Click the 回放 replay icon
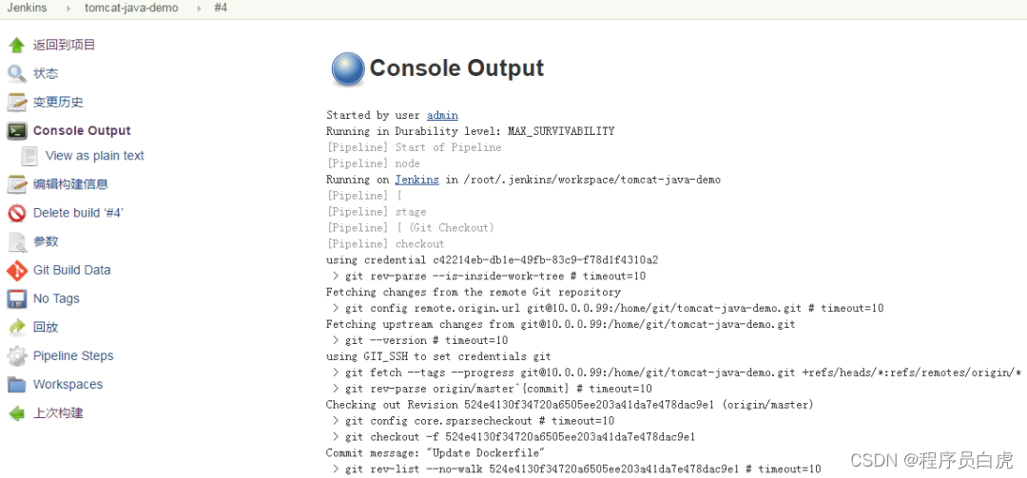Viewport: 1027px width, 478px height. click(x=17, y=328)
